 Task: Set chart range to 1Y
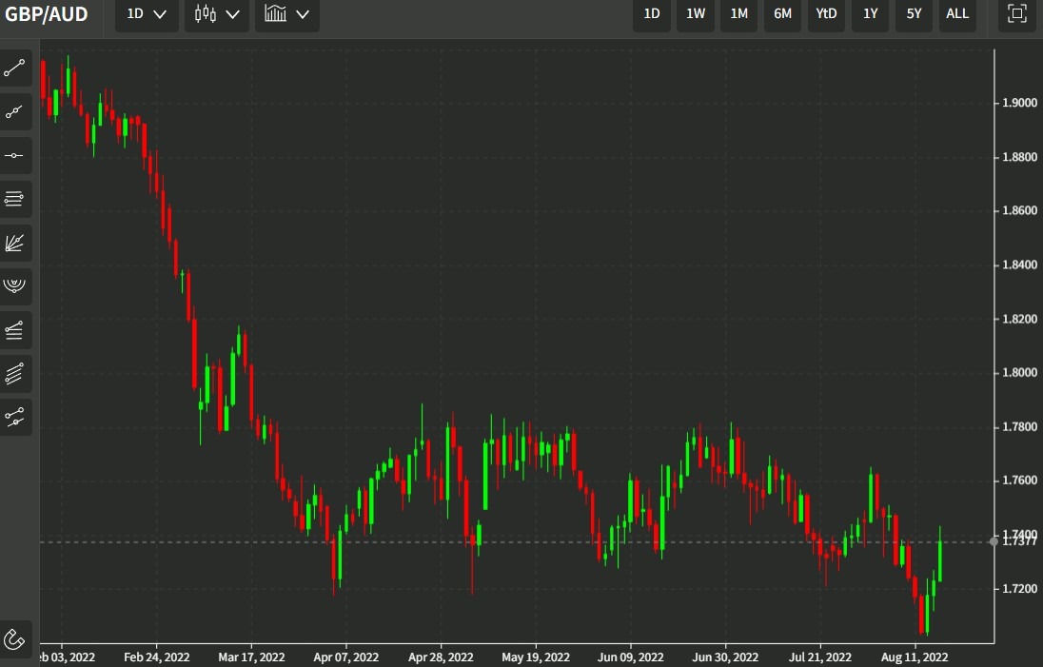870,14
